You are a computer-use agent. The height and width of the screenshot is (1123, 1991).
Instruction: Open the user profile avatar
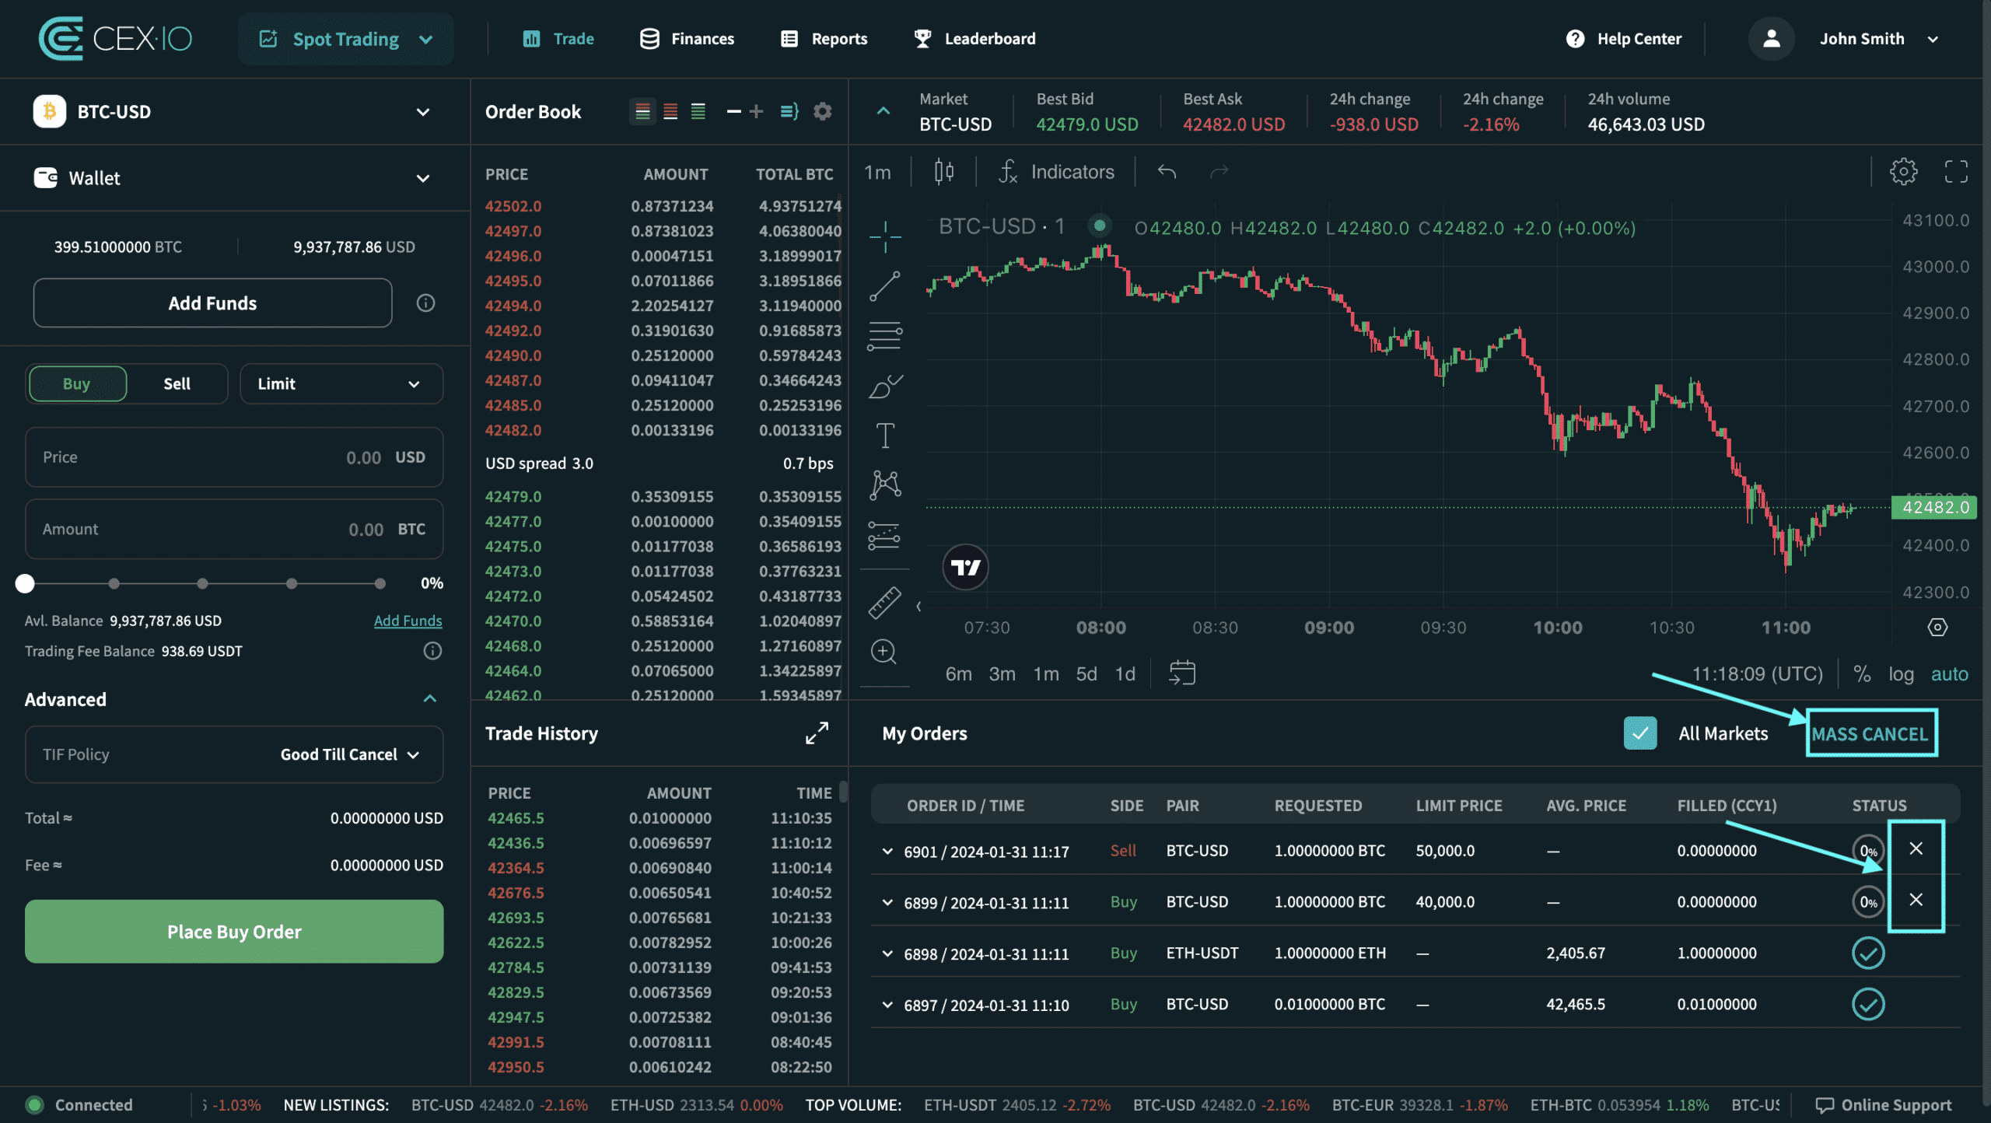pos(1772,39)
